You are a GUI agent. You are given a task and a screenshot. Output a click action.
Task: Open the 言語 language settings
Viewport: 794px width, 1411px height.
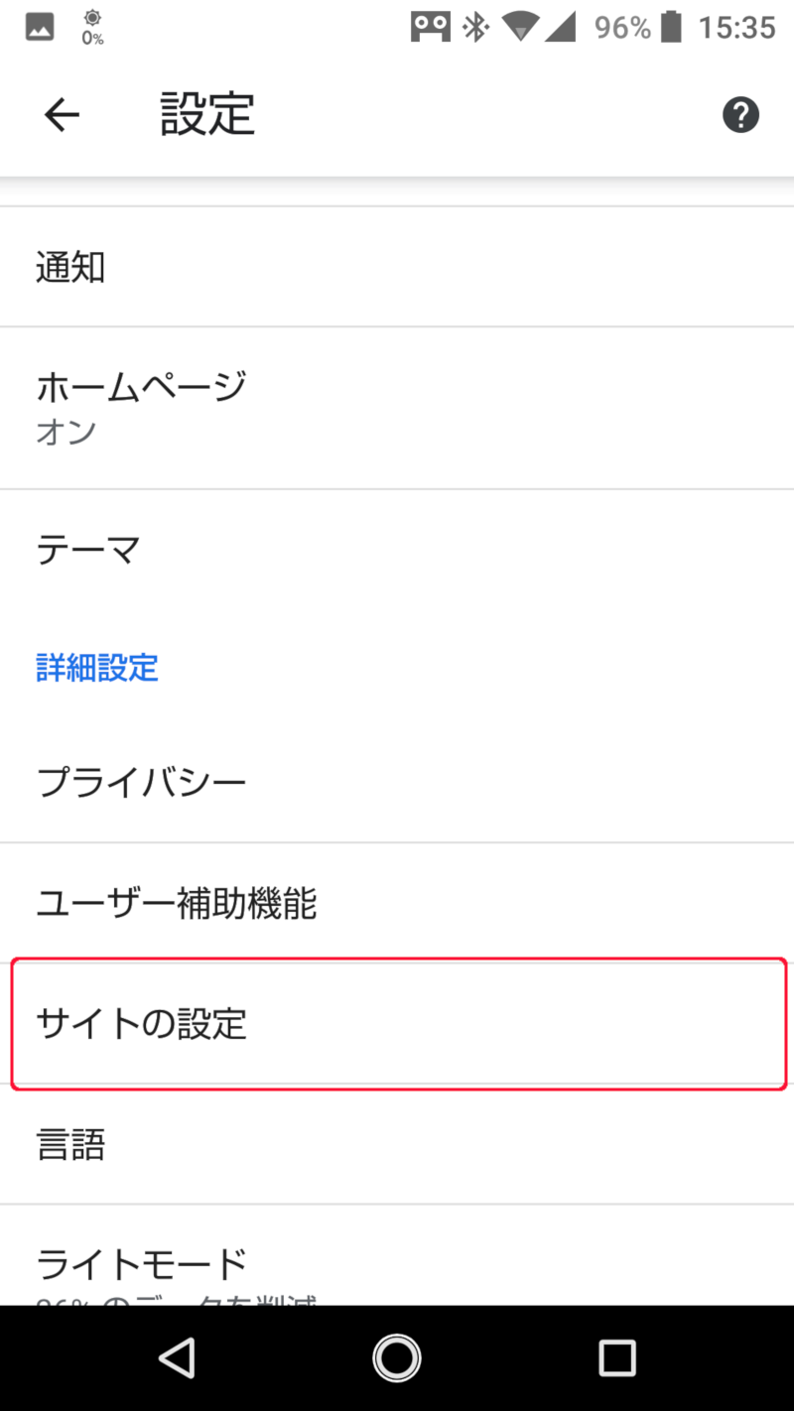click(397, 1144)
